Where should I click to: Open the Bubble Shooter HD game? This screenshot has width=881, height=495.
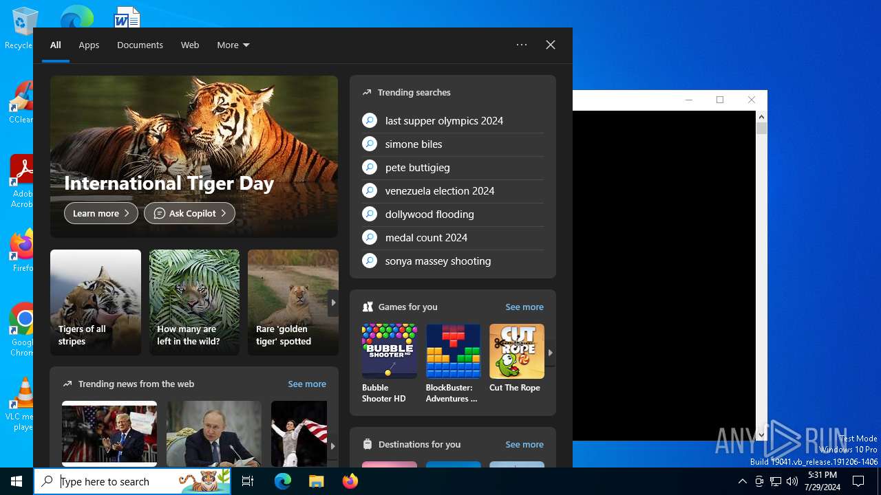coord(390,364)
